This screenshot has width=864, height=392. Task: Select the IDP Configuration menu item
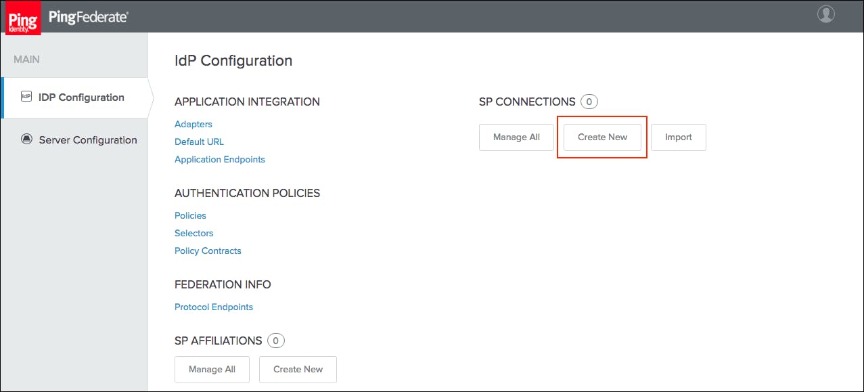click(x=81, y=97)
